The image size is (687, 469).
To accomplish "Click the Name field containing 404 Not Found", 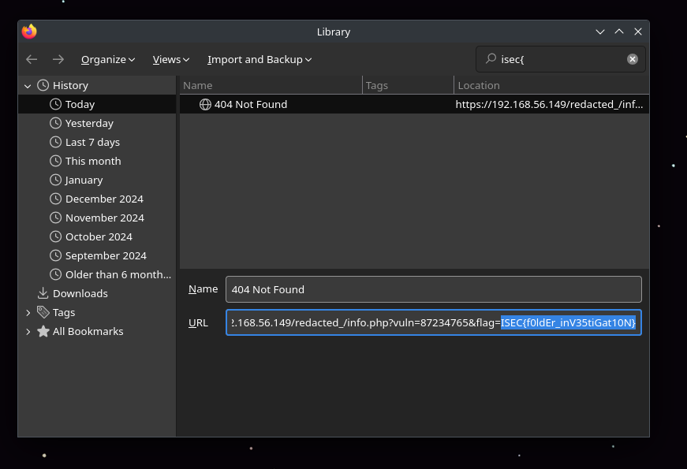I will pos(433,289).
